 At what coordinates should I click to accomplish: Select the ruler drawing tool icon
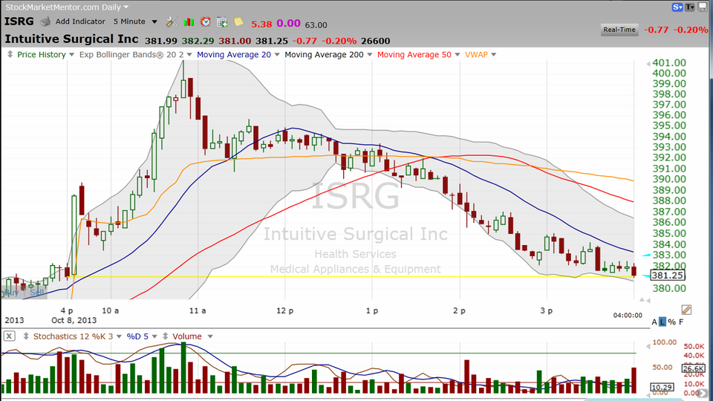pos(686,310)
